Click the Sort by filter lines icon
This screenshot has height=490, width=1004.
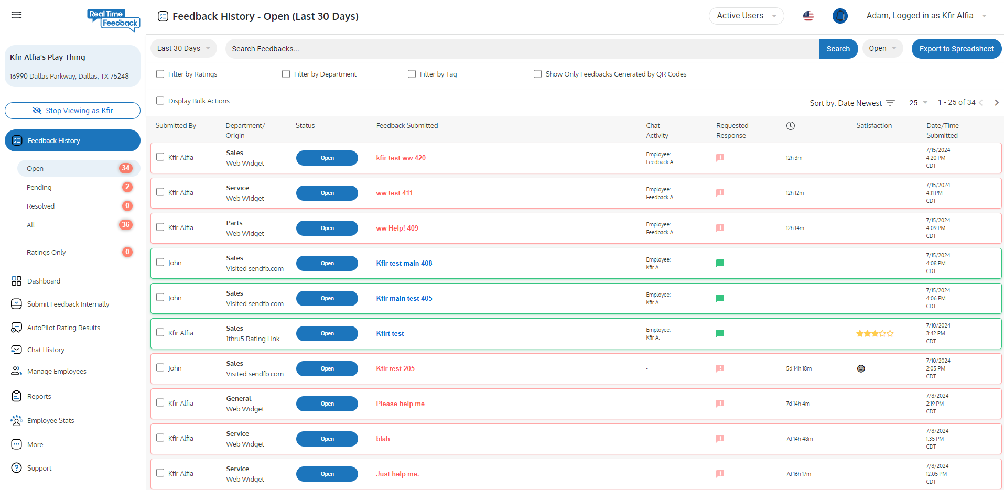[890, 103]
